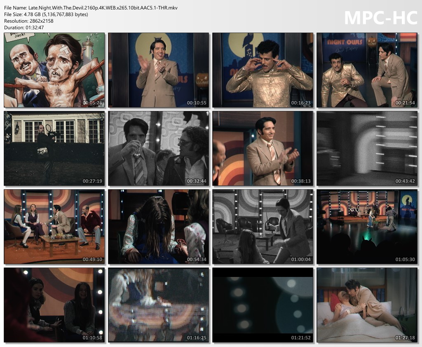Viewport: 422px width, 347px height.
Task: Click the 01:21:52 timestamp label
Action: tap(301, 338)
